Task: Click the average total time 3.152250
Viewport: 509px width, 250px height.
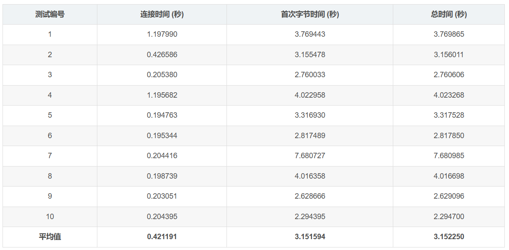Action: point(448,237)
